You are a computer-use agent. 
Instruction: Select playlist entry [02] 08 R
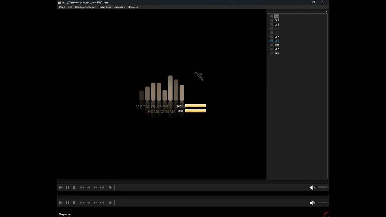click(274, 20)
